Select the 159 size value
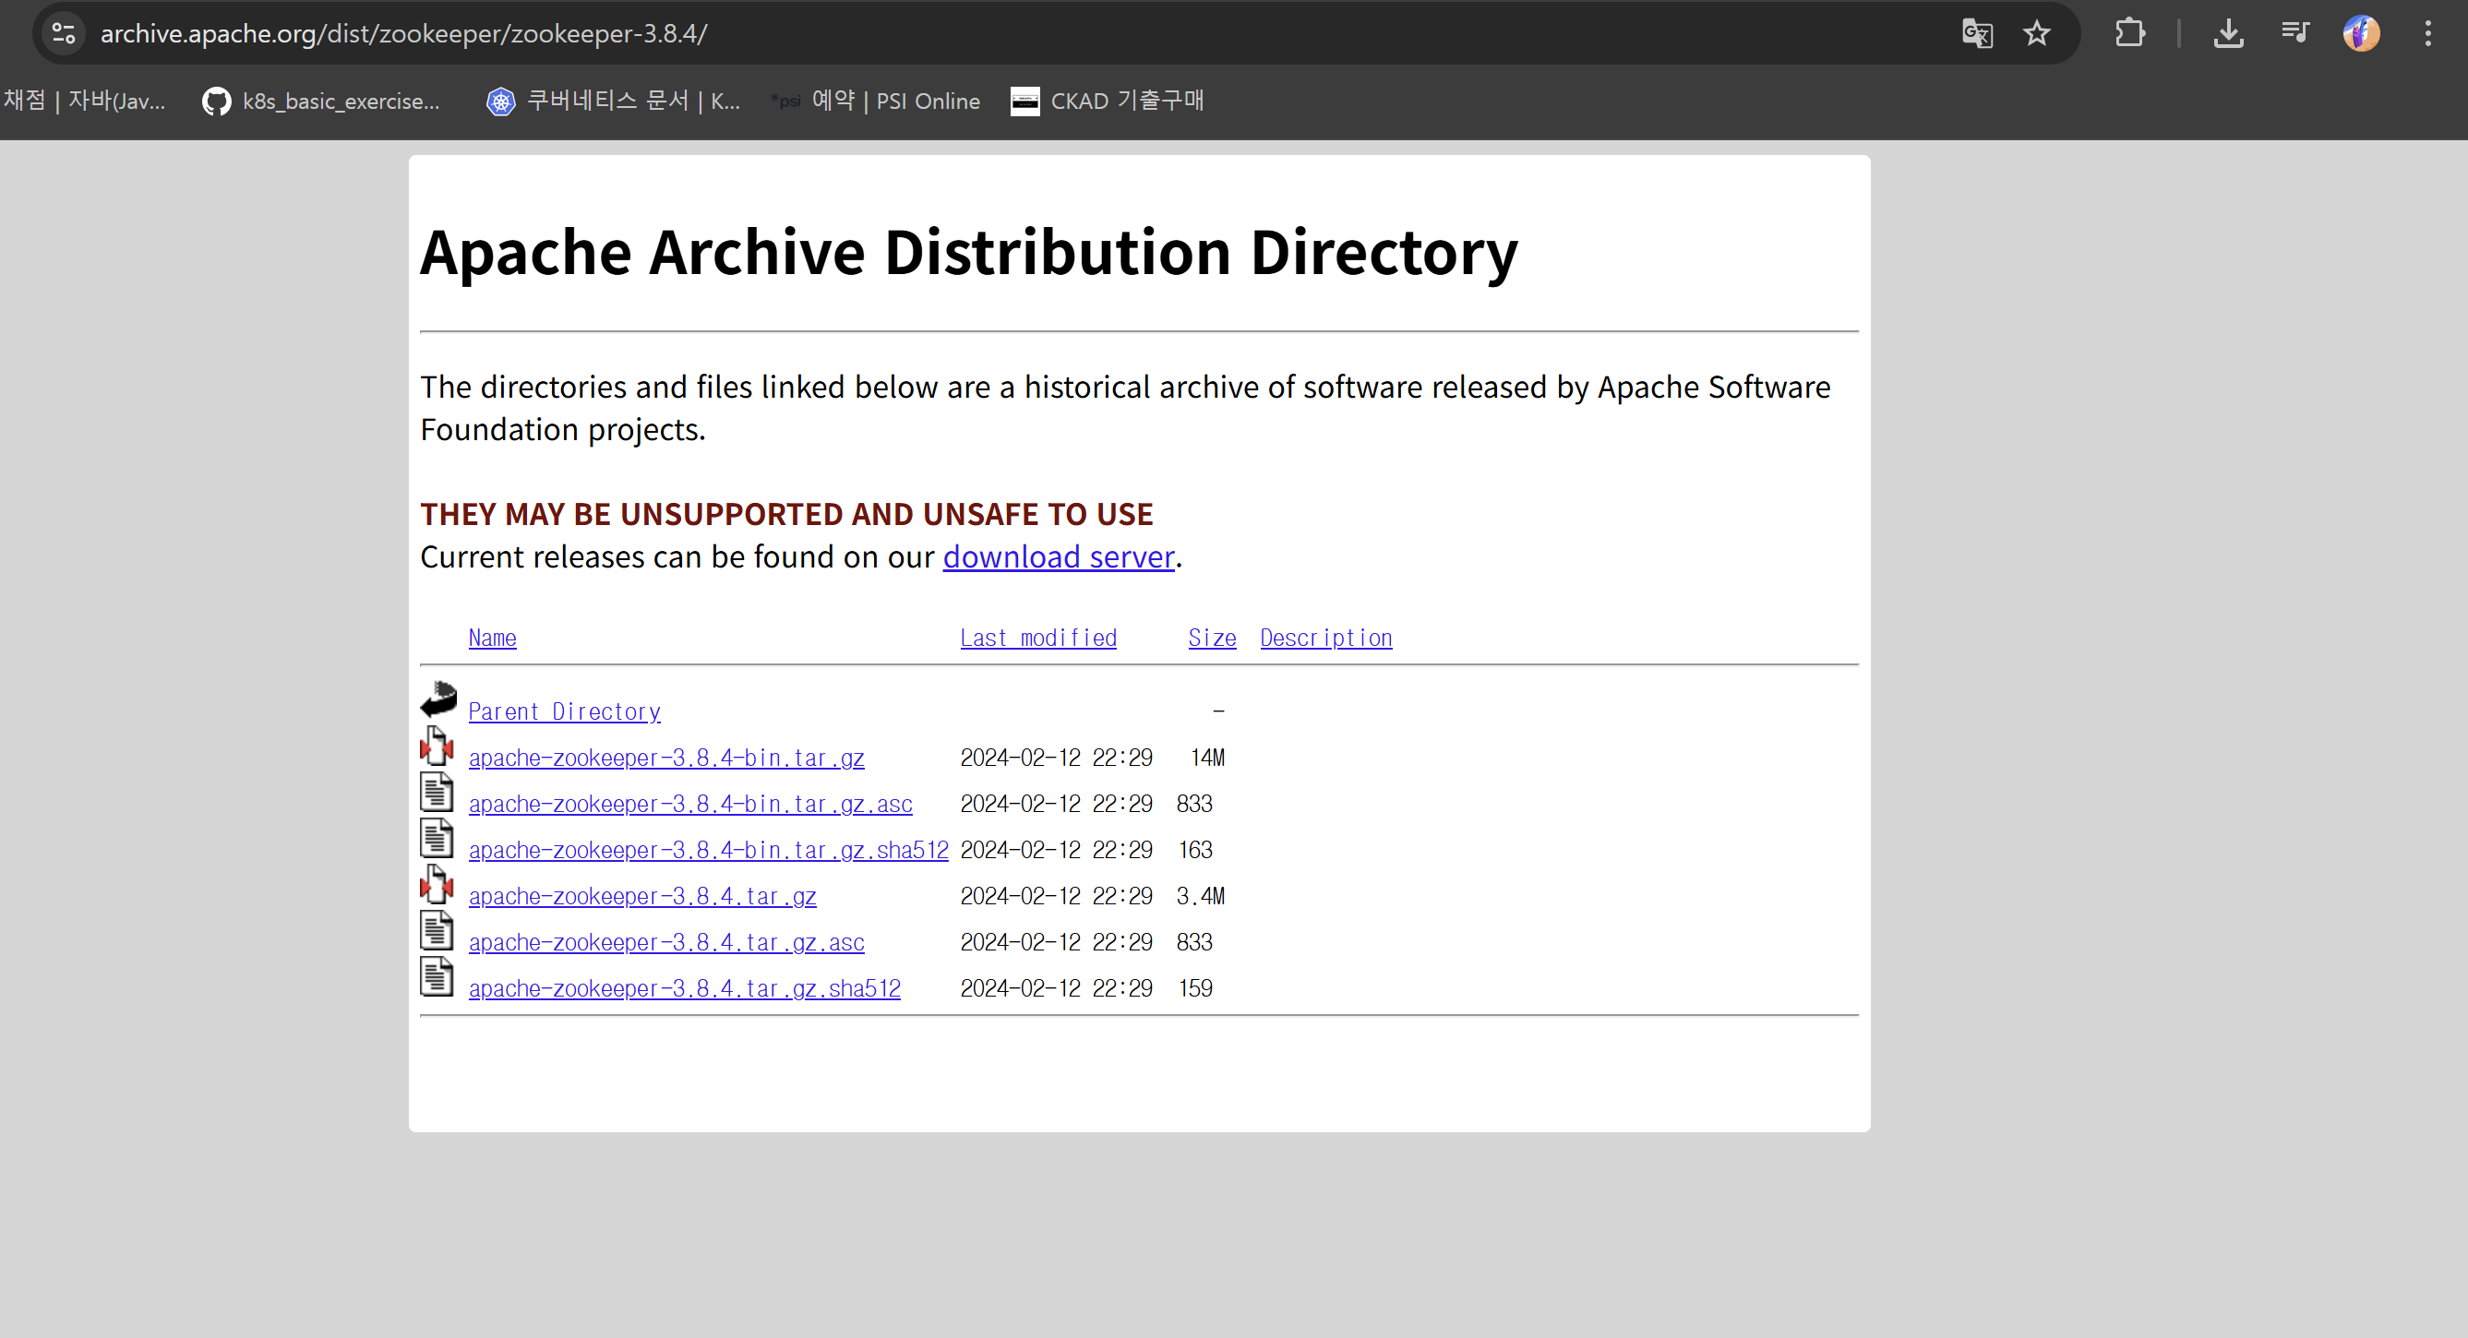2468x1338 pixels. (x=1194, y=987)
